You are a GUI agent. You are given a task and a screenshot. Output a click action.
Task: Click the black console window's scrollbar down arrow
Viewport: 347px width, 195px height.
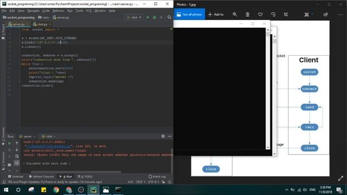point(268,147)
